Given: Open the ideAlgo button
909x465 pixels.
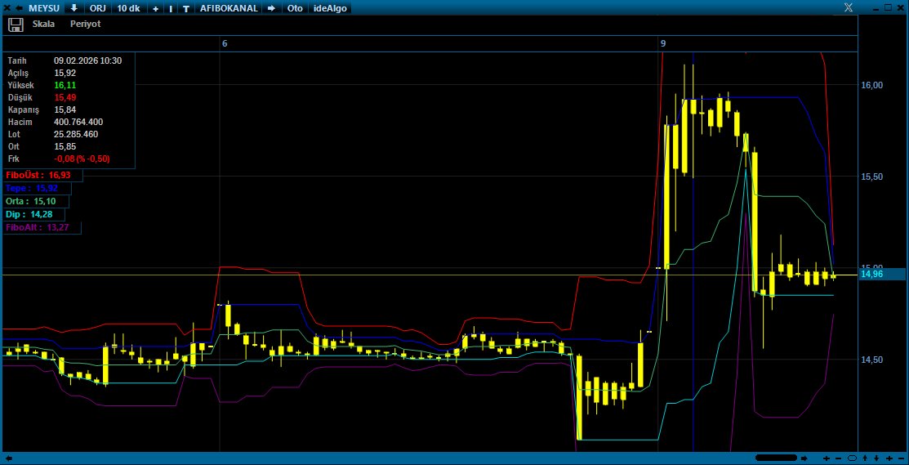Looking at the screenshot, I should pos(330,8).
